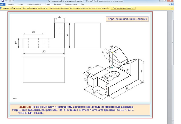Viewport: 181px width, 124px height.
Task: Open the Файл tab
Action: pyautogui.click(x=2, y=4)
